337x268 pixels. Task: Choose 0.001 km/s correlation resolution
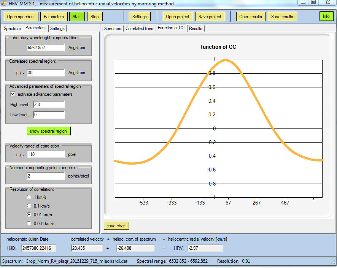29,224
